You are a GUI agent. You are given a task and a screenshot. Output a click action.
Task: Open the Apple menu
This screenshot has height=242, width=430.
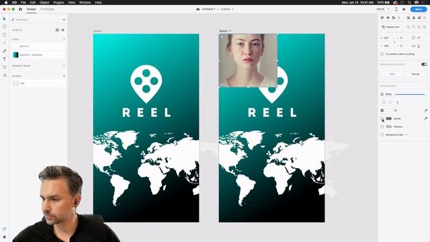(6, 3)
